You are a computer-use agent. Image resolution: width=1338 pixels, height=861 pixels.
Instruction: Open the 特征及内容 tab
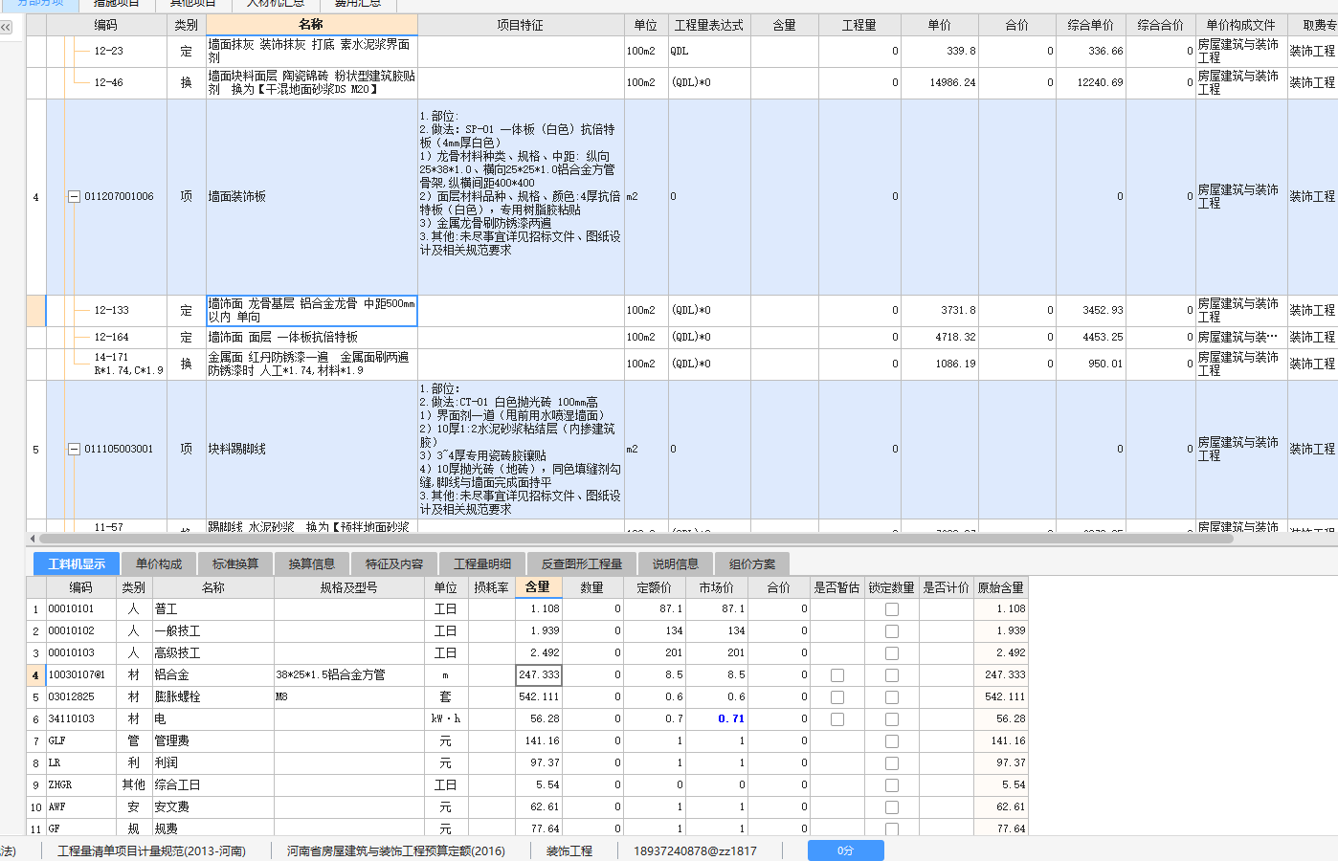394,563
